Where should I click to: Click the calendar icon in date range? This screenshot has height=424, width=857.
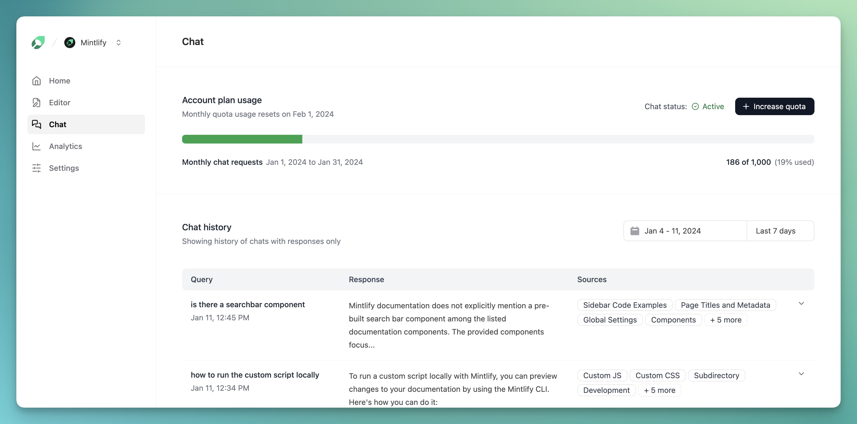pyautogui.click(x=634, y=231)
